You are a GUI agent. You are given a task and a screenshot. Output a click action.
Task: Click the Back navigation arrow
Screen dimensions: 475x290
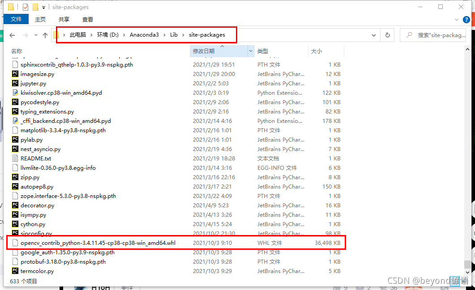point(12,35)
